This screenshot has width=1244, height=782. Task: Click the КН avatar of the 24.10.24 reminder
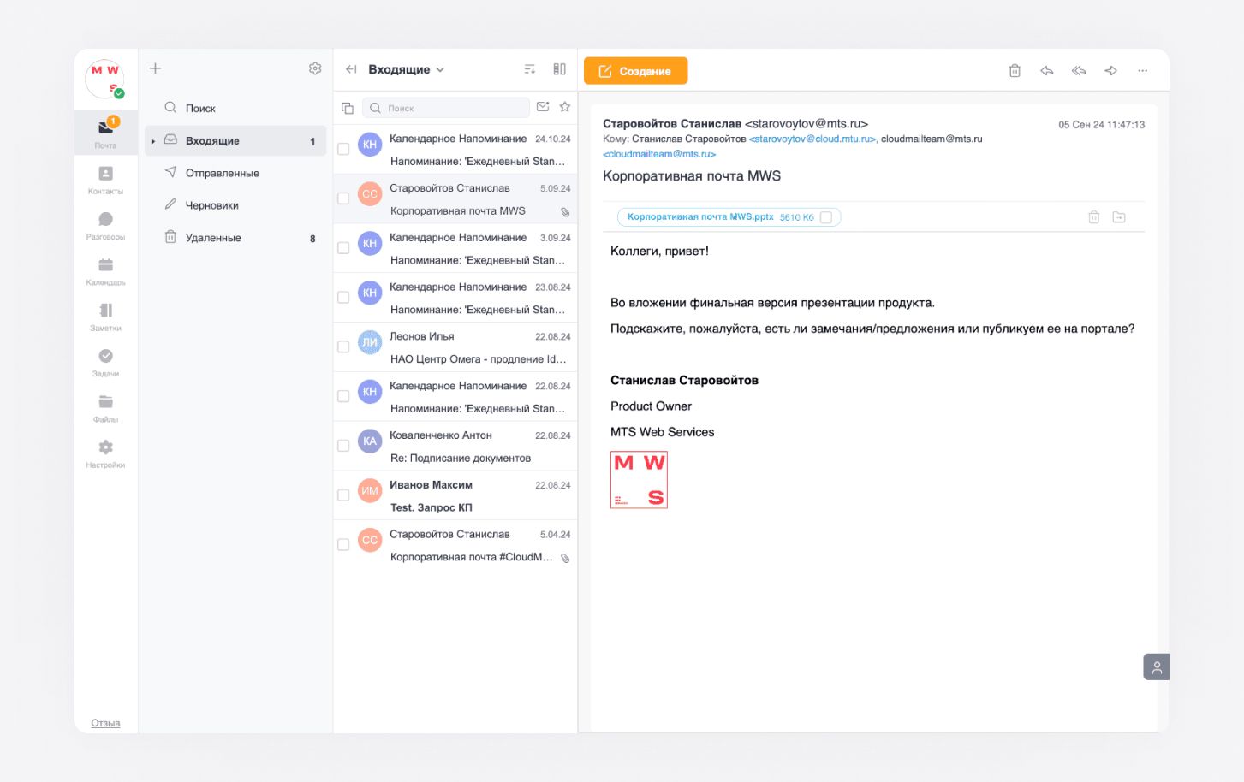click(370, 145)
